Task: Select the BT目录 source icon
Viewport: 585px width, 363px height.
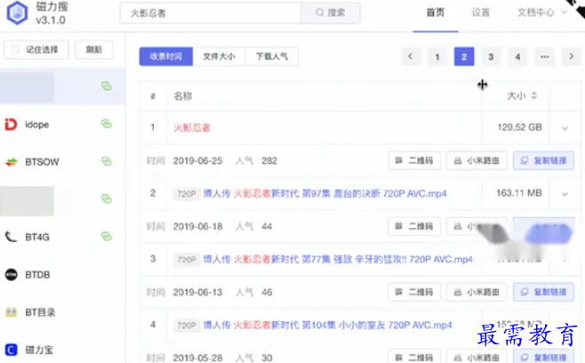Action: click(12, 311)
